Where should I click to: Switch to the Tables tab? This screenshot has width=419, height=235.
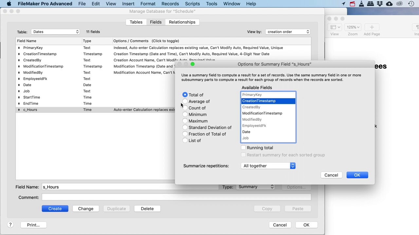click(x=136, y=22)
